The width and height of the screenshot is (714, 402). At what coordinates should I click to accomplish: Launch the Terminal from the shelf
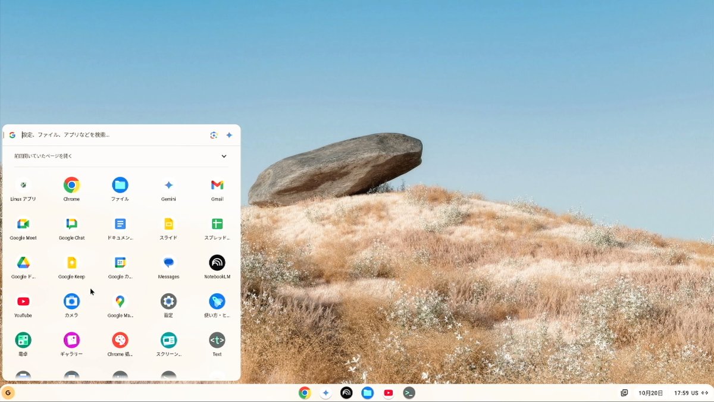click(409, 392)
